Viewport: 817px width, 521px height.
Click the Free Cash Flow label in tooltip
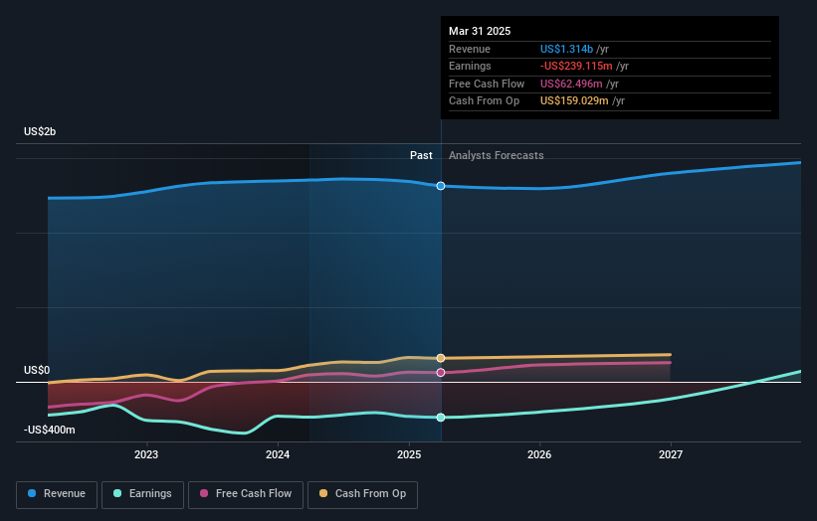click(487, 84)
